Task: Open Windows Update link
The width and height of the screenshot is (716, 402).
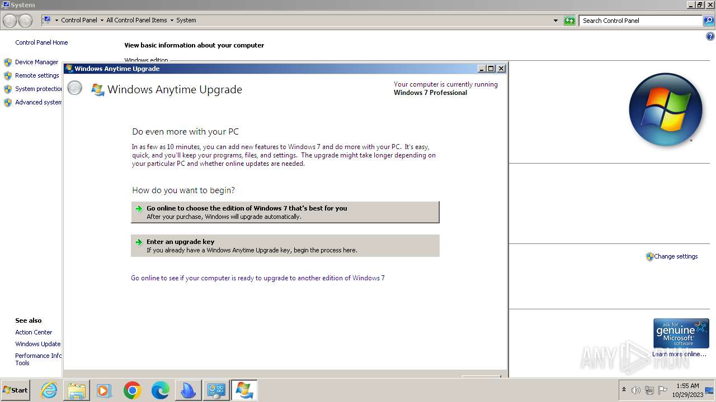Action: click(38, 344)
